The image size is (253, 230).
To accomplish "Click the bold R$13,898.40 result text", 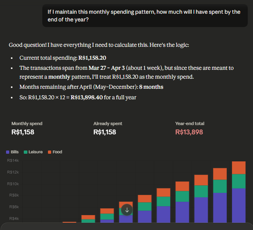I will 87,97.
